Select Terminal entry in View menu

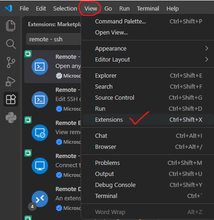pos(148,196)
